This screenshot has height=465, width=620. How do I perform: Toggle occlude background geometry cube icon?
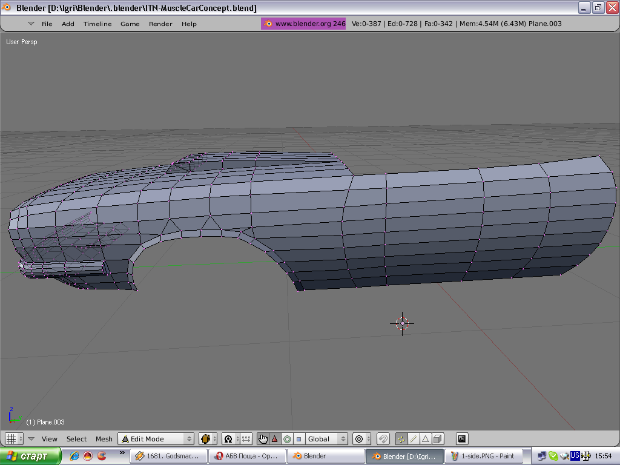tap(438, 439)
